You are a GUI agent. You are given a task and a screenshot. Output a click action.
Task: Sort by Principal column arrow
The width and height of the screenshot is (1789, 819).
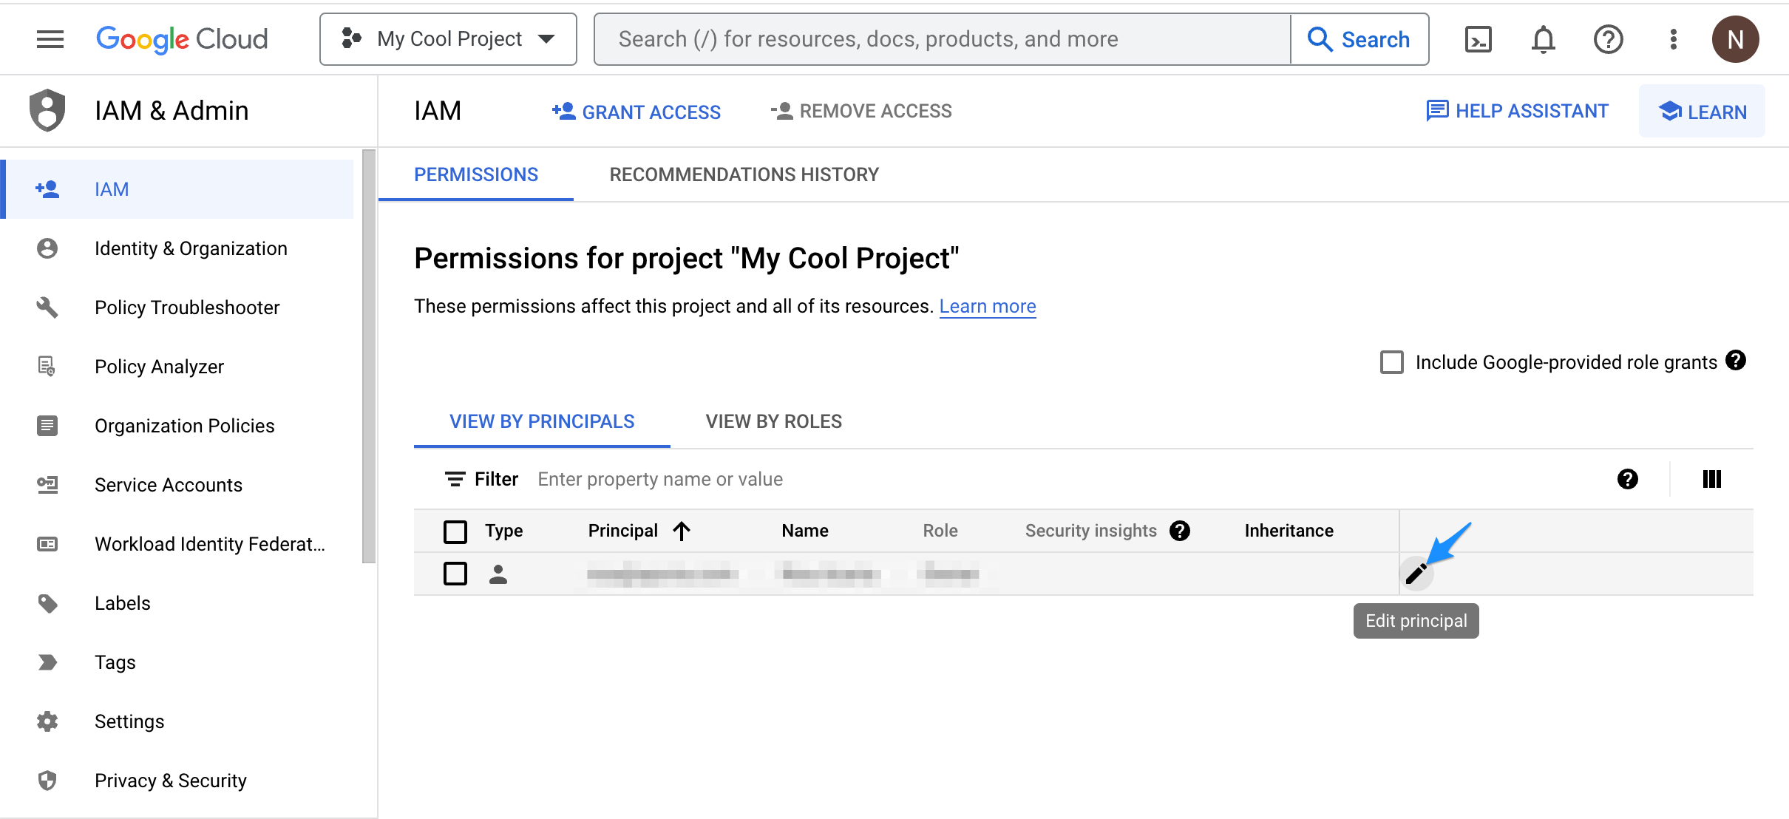(x=682, y=531)
